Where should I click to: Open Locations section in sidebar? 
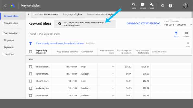pyautogui.click(x=8, y=54)
